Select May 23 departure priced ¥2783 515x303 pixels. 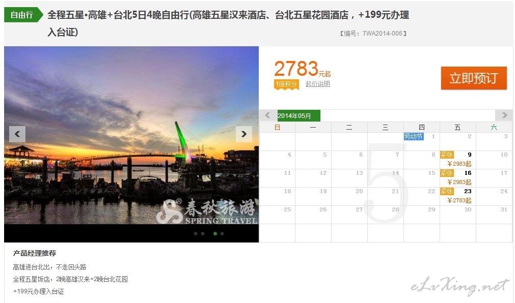click(458, 196)
